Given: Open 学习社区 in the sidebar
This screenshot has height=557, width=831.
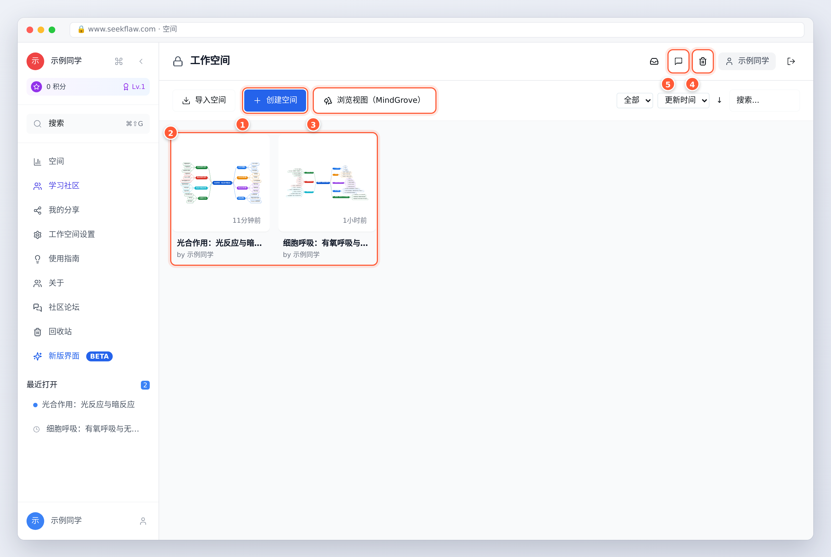Looking at the screenshot, I should 88,186.
